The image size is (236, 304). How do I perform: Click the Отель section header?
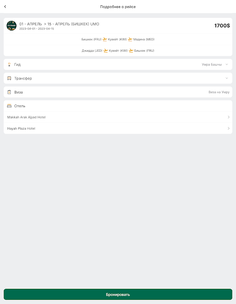click(20, 106)
